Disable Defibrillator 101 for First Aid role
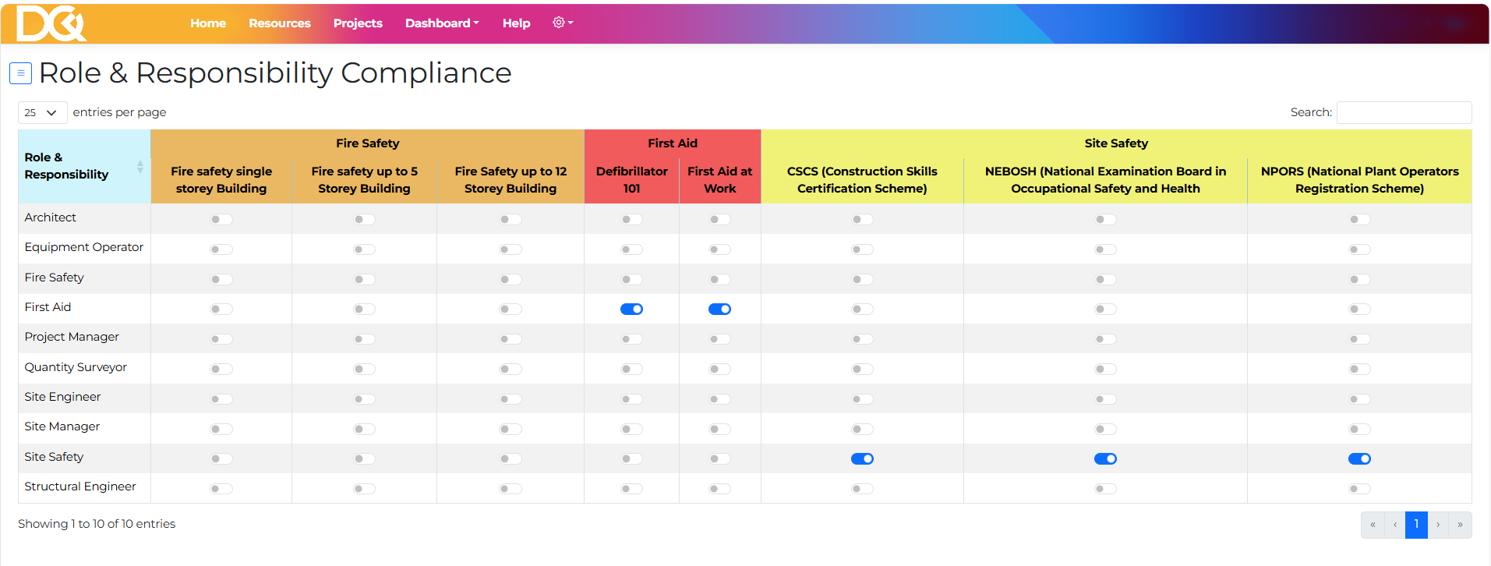 tap(631, 310)
